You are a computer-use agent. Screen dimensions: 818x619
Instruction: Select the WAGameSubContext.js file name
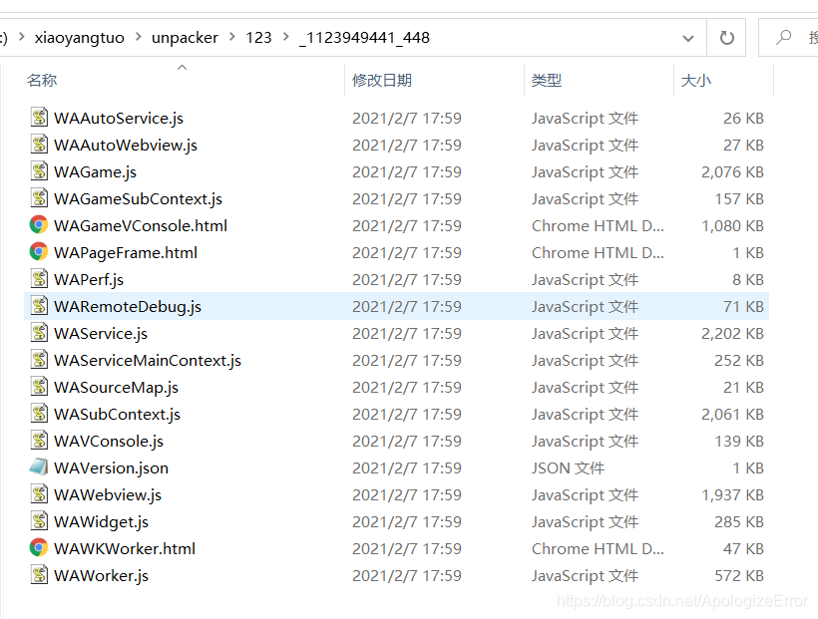pyautogui.click(x=139, y=199)
